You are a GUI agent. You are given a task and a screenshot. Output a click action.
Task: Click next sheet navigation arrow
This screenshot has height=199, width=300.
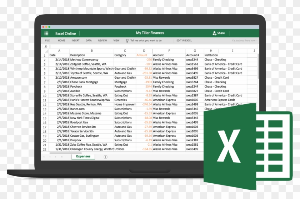pos(56,157)
